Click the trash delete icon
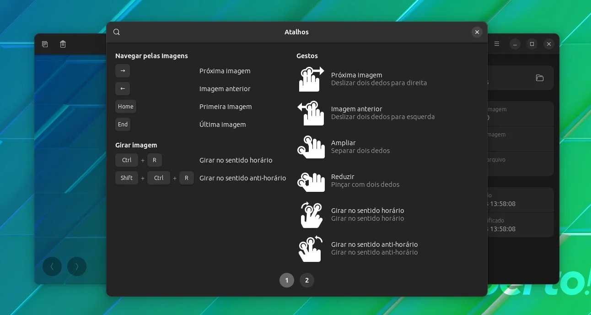 click(63, 44)
